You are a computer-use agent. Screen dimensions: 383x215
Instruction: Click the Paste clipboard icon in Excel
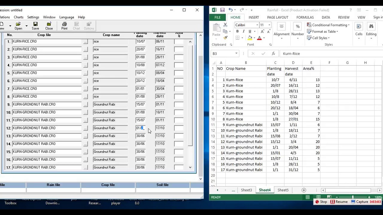tap(216, 28)
